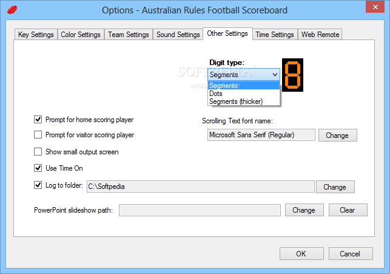Screen dimensions: 390x274
Task: Confirm options with the OK button
Action: point(301,253)
